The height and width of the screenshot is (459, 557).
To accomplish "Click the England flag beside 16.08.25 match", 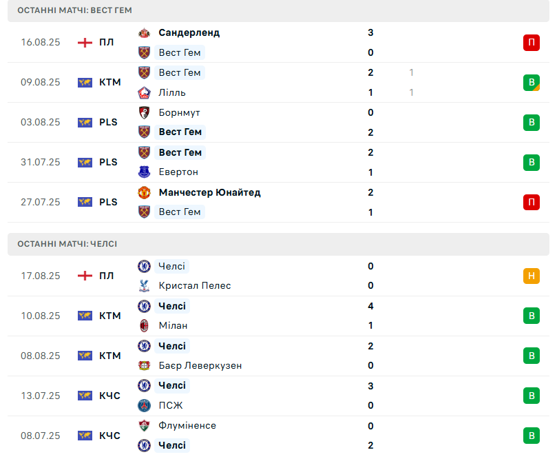I will point(85,42).
